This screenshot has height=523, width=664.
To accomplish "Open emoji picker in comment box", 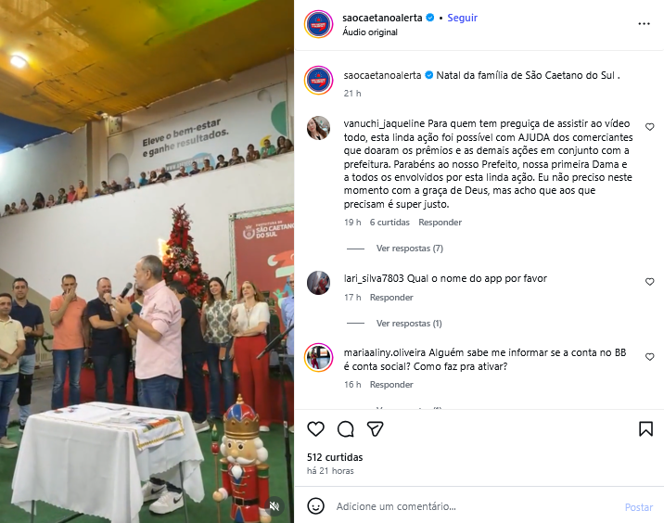I will click(x=315, y=506).
